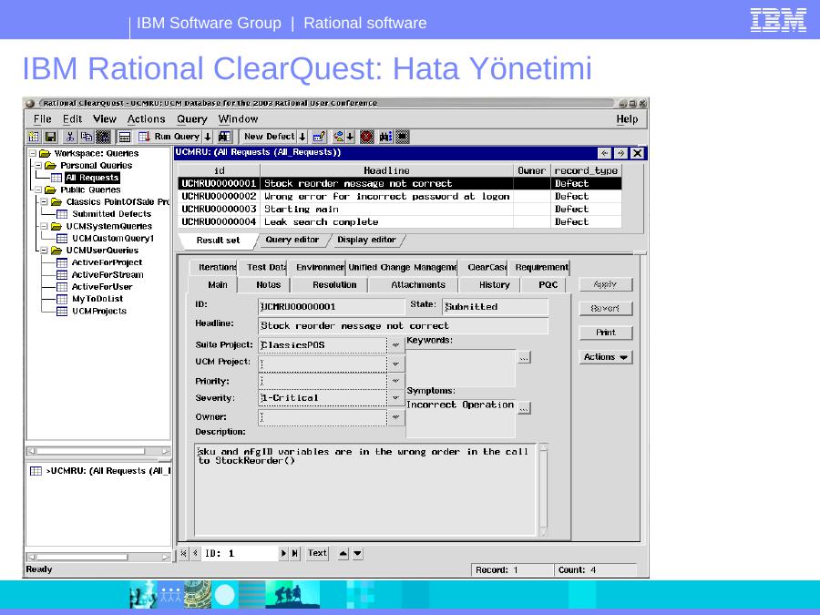Click the Run Query button
820x615 pixels.
point(169,137)
